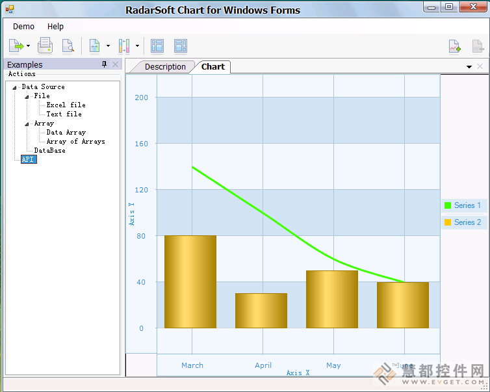Viewport: 490px width, 392px height.
Task: Click the April axis label
Action: pyautogui.click(x=263, y=365)
